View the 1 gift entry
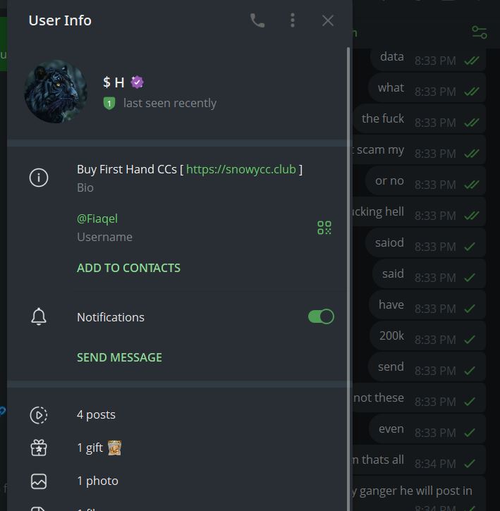The height and width of the screenshot is (511, 500). pyautogui.click(x=90, y=448)
